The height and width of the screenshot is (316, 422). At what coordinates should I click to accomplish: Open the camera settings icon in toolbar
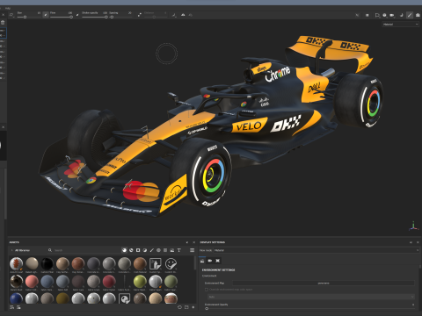coord(392,15)
